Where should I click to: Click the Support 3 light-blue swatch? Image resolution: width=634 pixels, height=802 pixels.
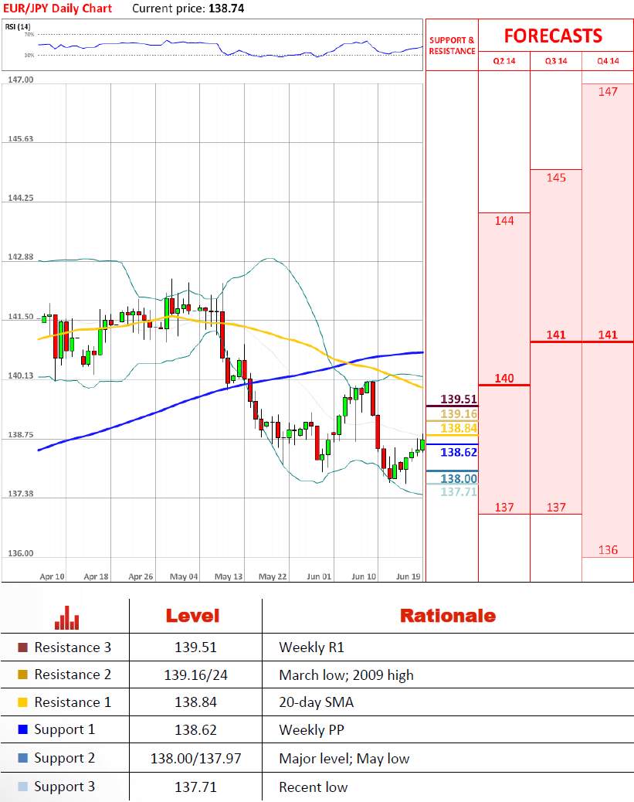pyautogui.click(x=22, y=787)
